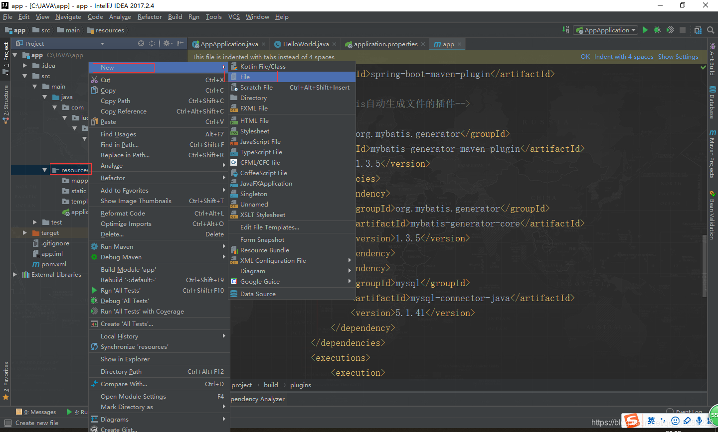Open Project panel gear settings
Screen dimensions: 718x432
[x=168, y=43]
